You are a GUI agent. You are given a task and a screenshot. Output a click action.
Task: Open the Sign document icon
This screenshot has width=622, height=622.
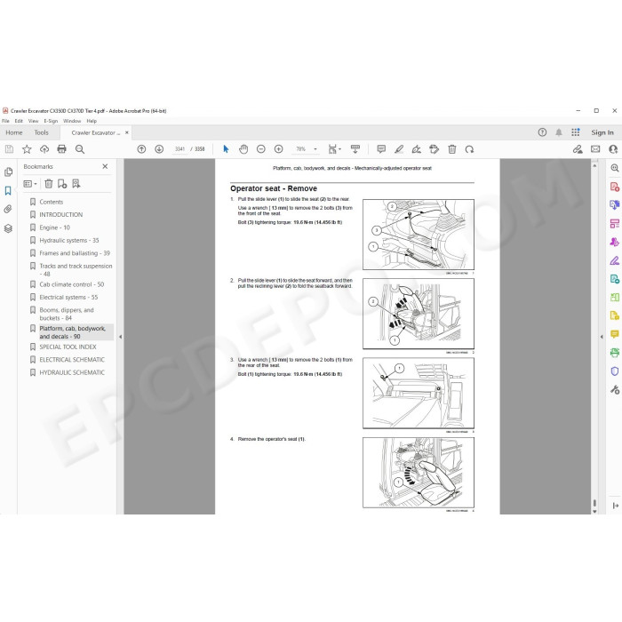[417, 149]
